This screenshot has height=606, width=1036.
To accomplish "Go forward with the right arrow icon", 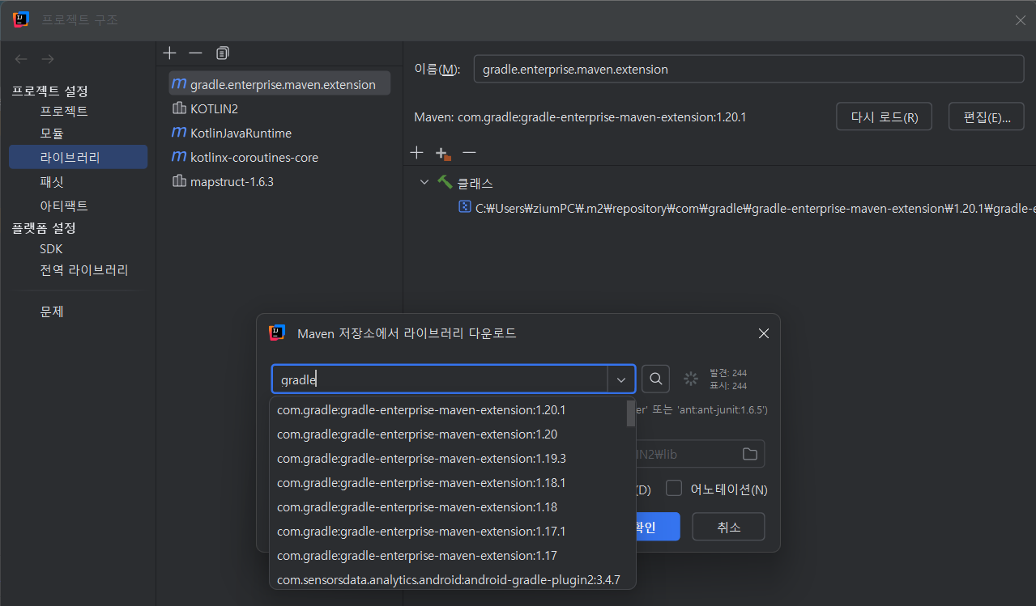I will click(48, 59).
